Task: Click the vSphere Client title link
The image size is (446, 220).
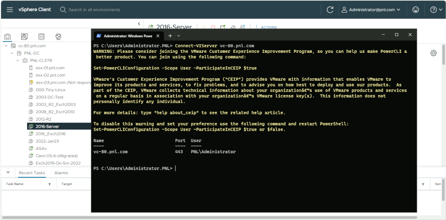Action: [x=35, y=10]
